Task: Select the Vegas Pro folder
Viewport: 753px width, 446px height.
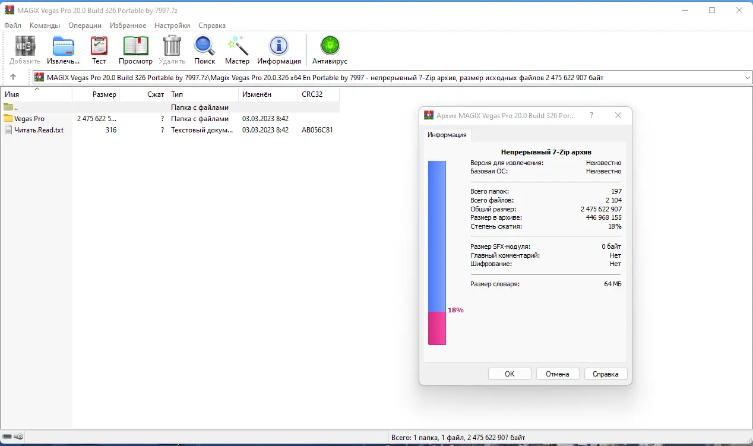Action: pos(29,118)
